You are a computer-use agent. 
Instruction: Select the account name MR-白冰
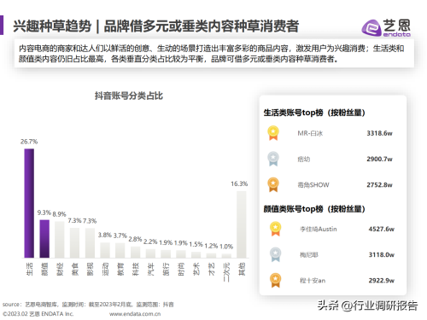[310, 133]
